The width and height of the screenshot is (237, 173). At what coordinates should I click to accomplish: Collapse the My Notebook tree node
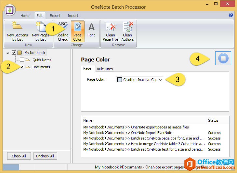pyautogui.click(x=8, y=53)
